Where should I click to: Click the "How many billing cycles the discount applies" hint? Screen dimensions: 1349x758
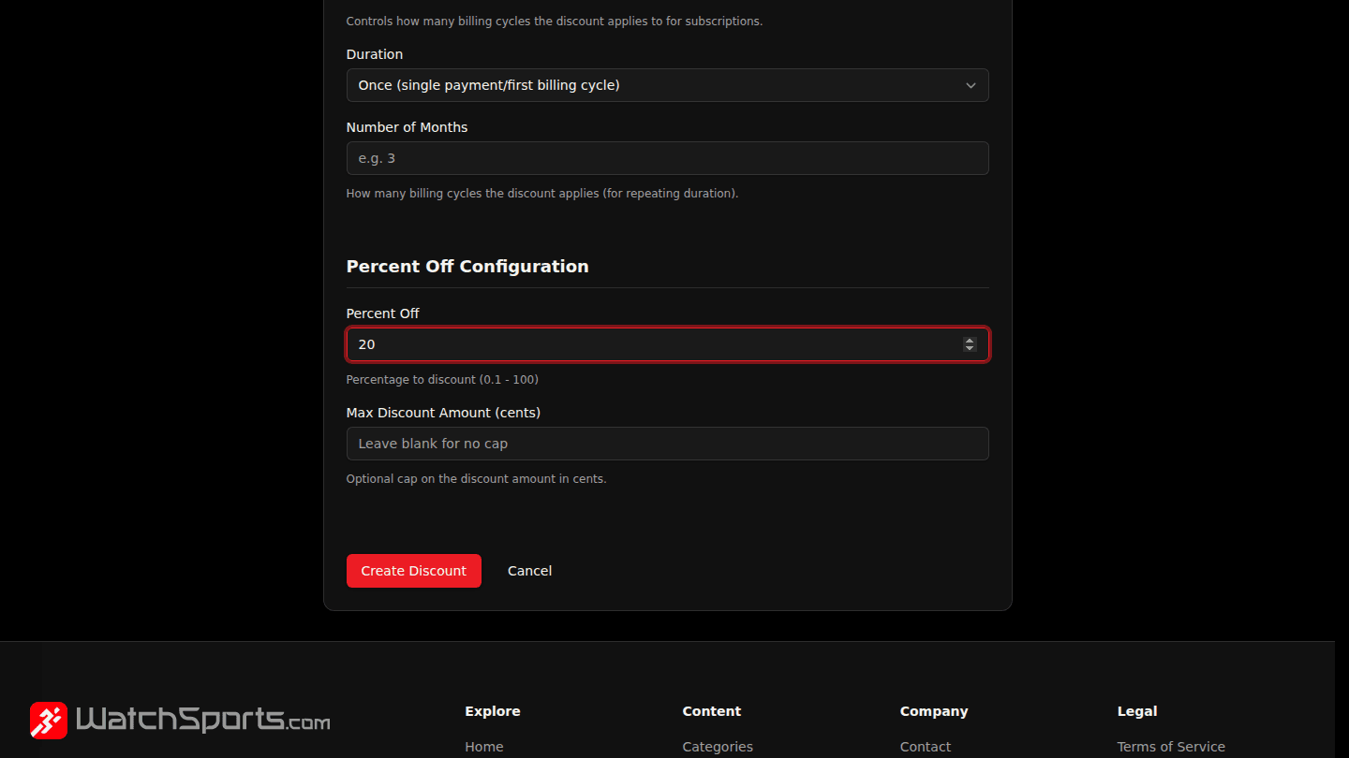[x=542, y=194]
